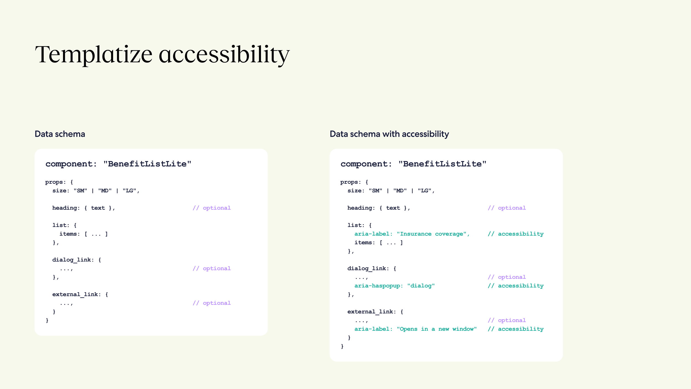Click the 'external_link: {' line in right card
The image size is (691, 389).
coord(375,312)
